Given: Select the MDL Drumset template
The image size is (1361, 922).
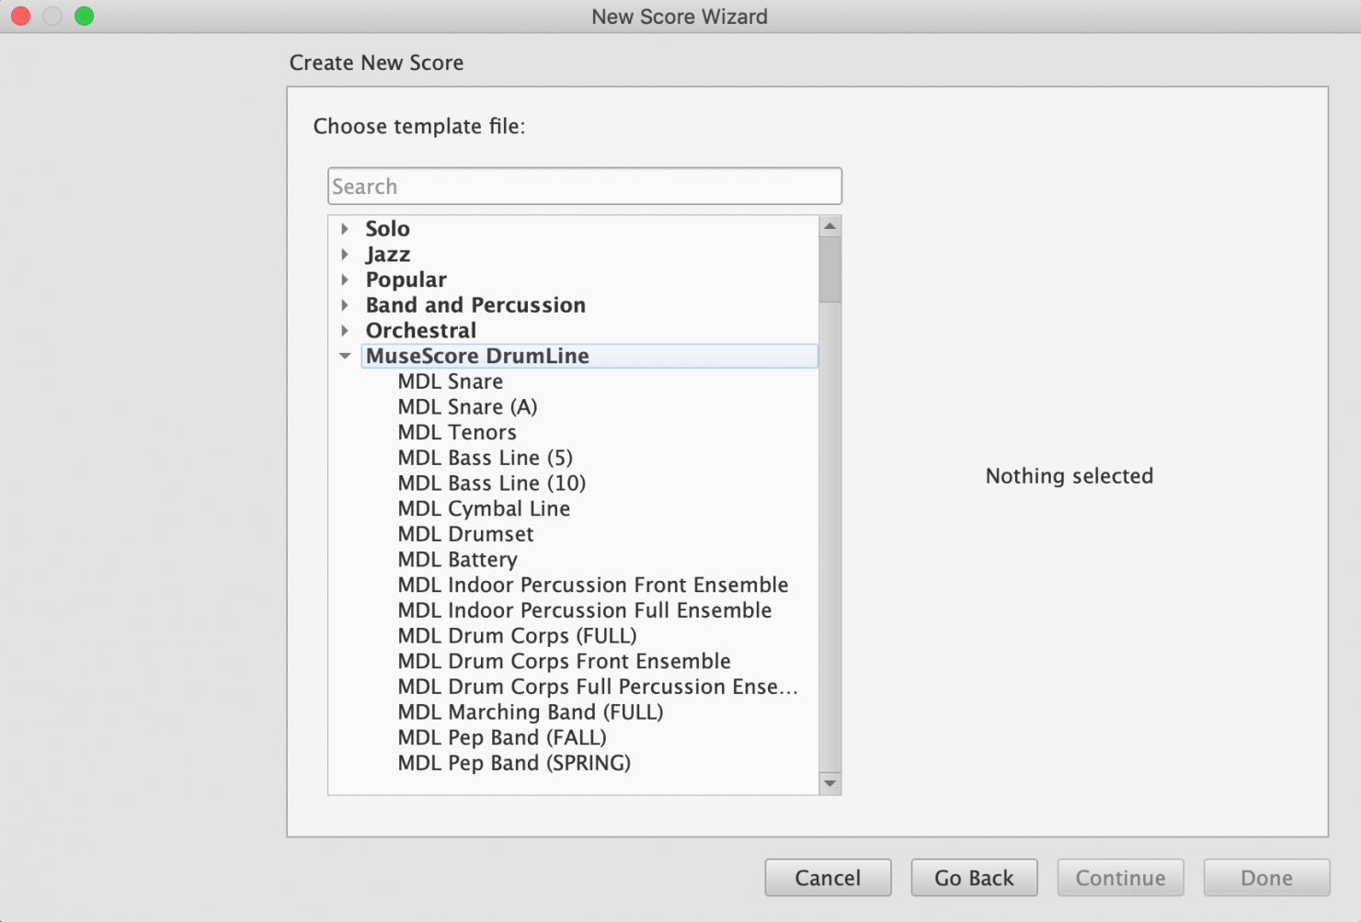Looking at the screenshot, I should tap(464, 534).
